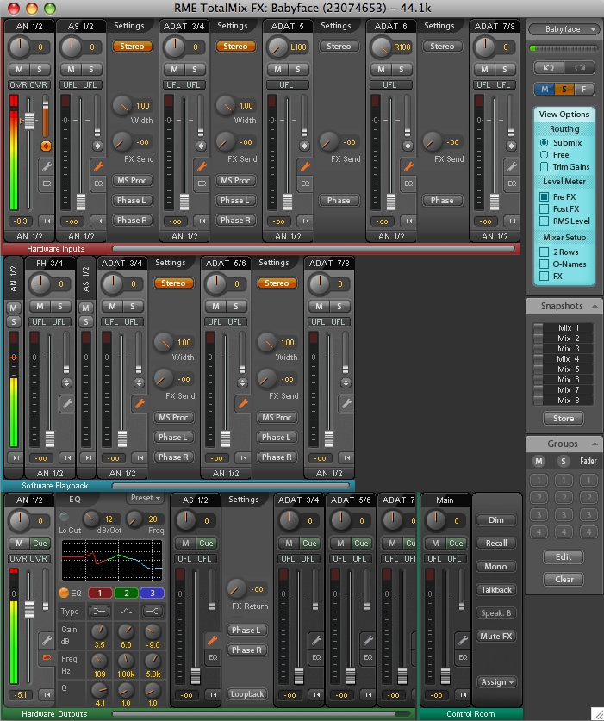This screenshot has height=721, width=604.
Task: Open wrench settings on hardware input AN 1/2
Action: 47,166
